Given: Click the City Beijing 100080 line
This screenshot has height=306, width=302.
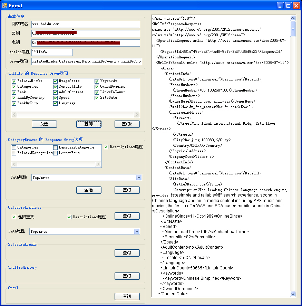Looking at the screenshot, I should point(202,140).
